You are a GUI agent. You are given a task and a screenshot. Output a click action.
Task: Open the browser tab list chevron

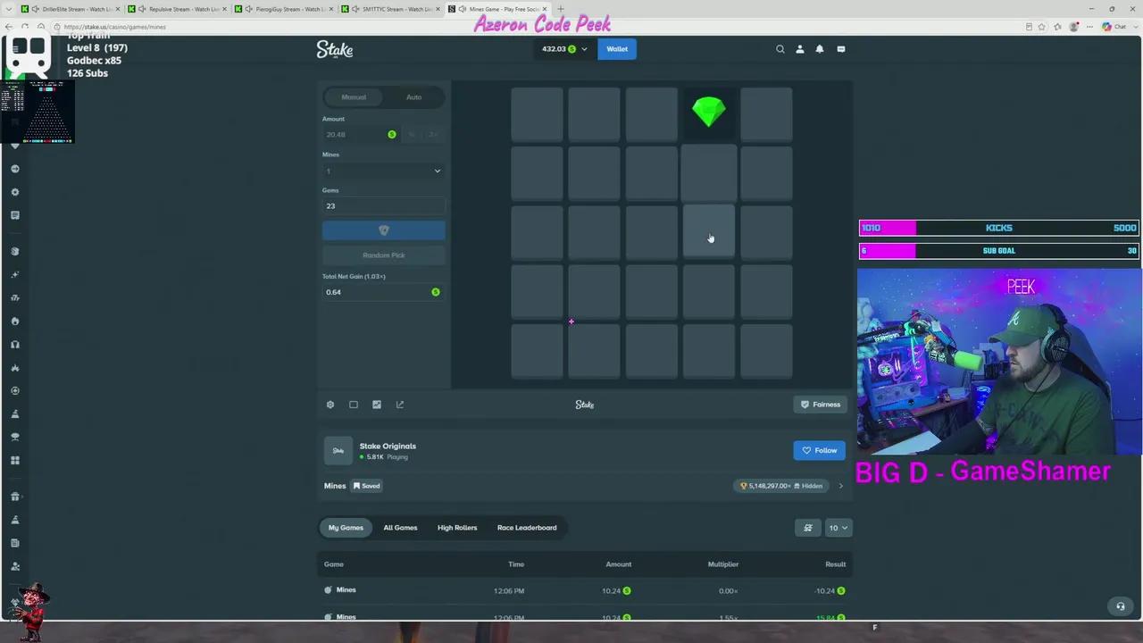point(10,9)
